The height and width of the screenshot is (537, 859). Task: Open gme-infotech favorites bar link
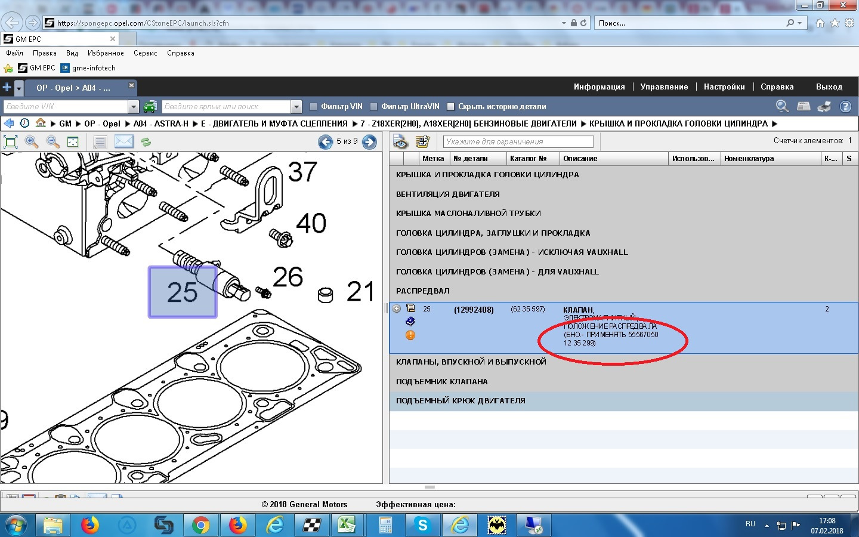[x=88, y=68]
